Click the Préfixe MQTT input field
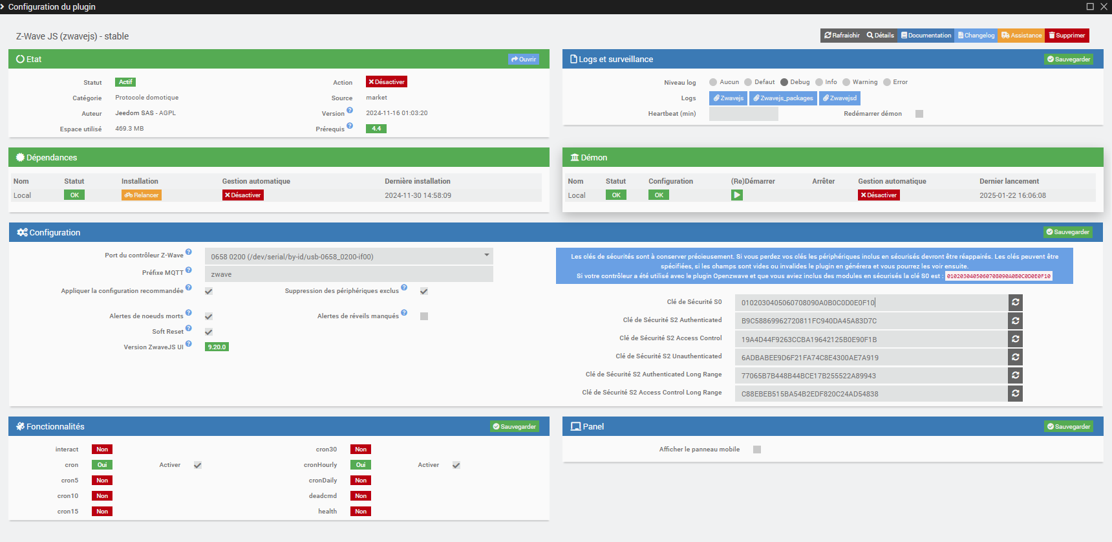1112x542 pixels. point(348,274)
